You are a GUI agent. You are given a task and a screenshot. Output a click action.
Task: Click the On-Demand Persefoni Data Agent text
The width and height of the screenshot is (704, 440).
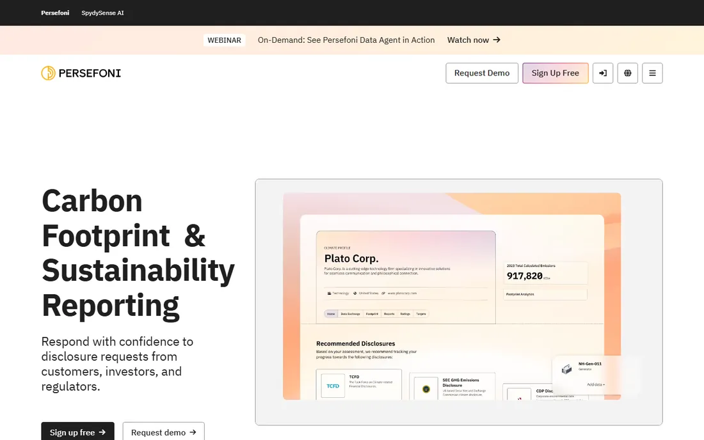click(x=346, y=40)
